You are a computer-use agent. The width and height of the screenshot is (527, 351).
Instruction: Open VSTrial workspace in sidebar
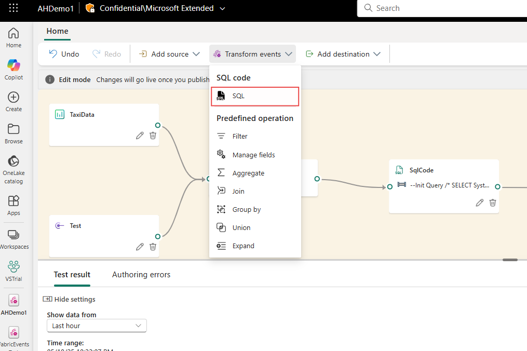(13, 271)
